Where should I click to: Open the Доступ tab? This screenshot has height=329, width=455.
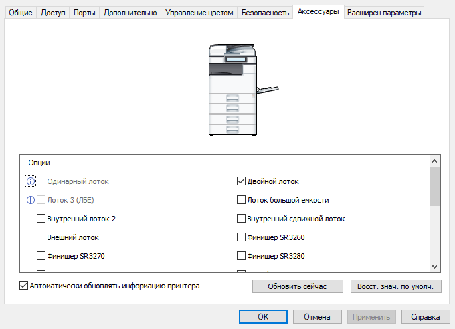click(53, 13)
